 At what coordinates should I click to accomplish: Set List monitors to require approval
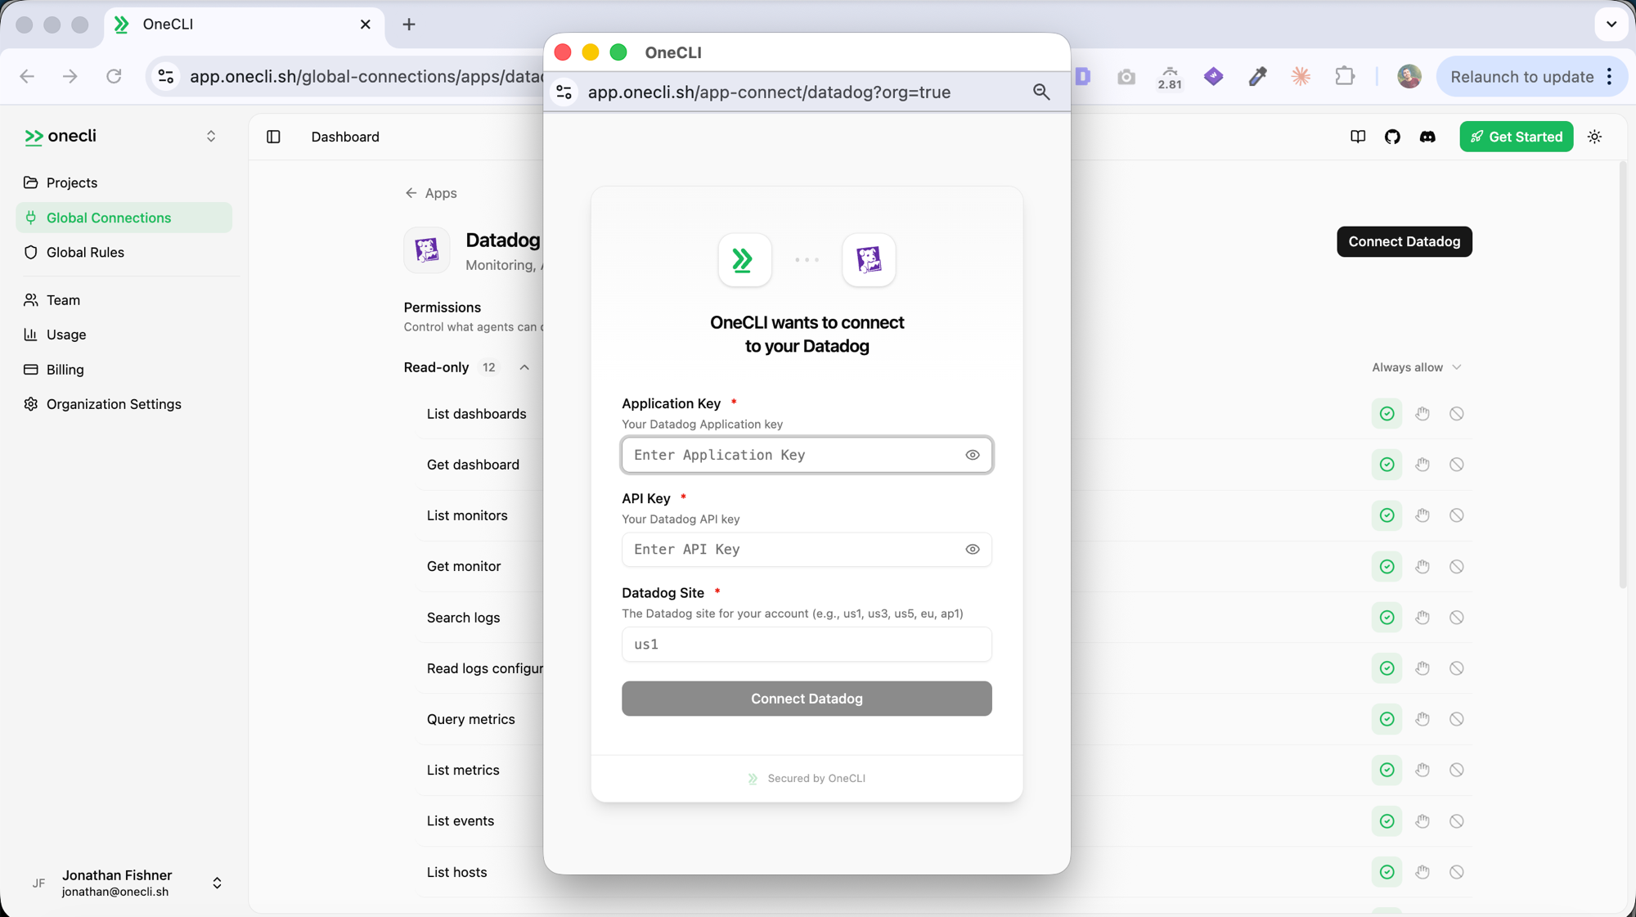(x=1423, y=515)
